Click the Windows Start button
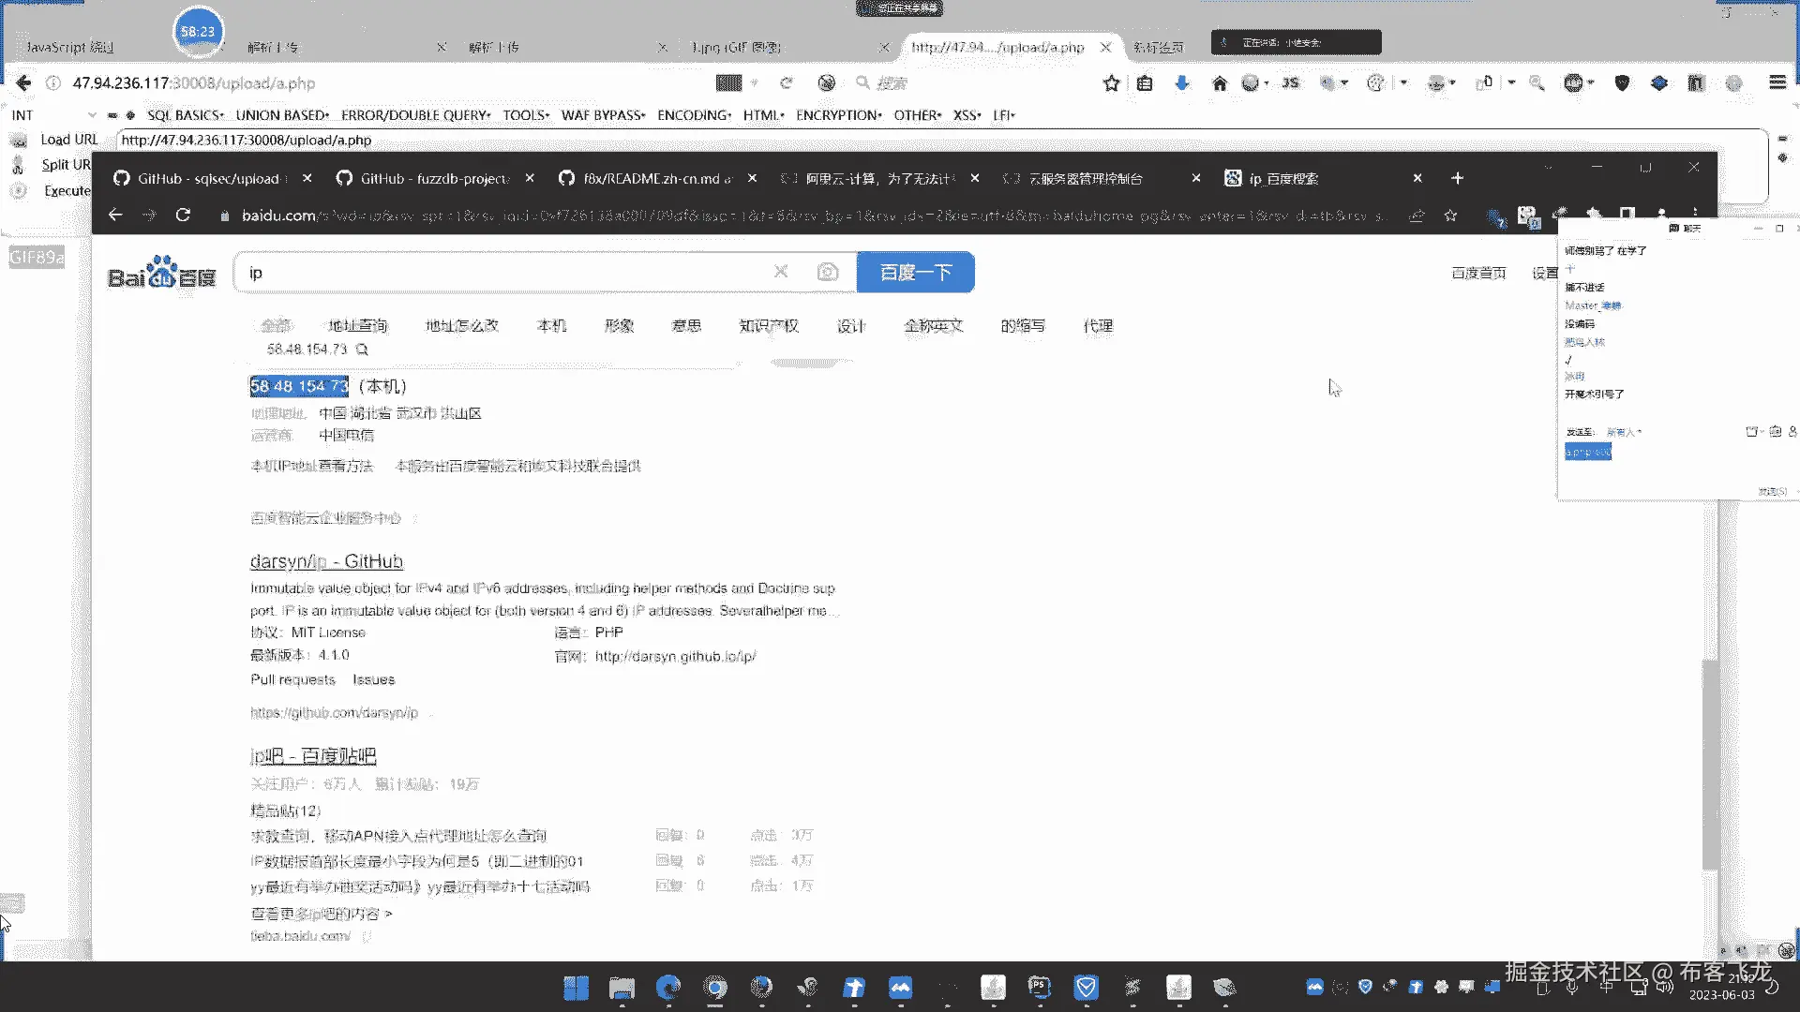 tap(576, 988)
